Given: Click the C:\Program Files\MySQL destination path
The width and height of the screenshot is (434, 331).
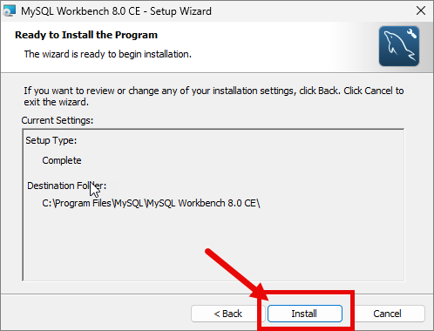Looking at the screenshot, I should tap(151, 203).
